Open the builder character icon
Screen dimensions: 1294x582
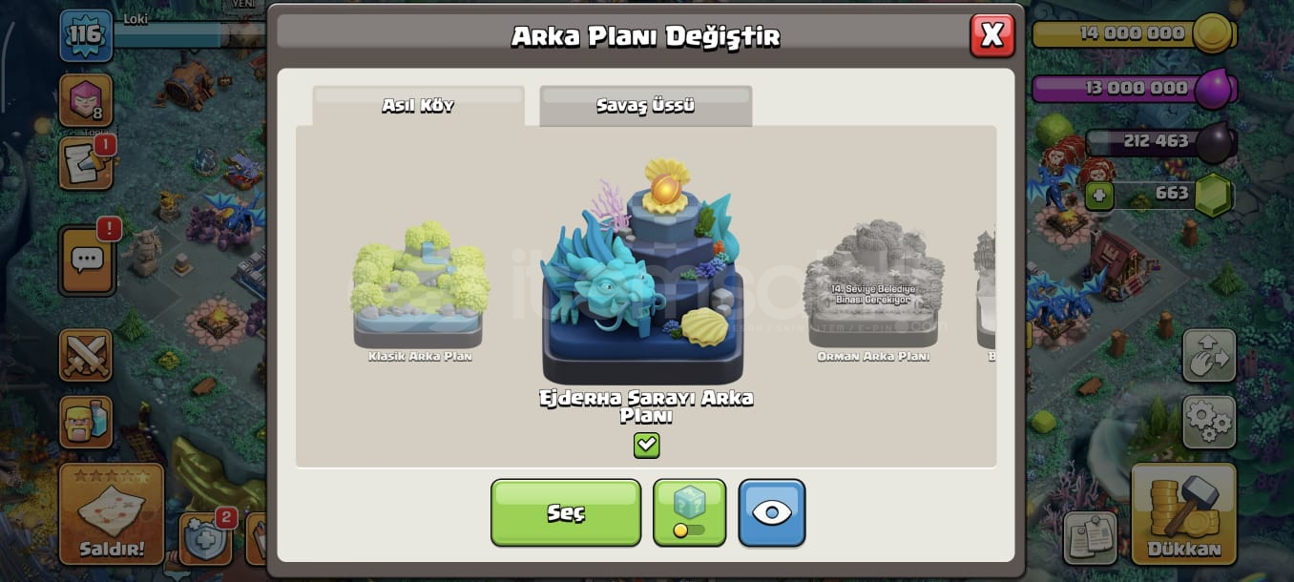pos(86,422)
